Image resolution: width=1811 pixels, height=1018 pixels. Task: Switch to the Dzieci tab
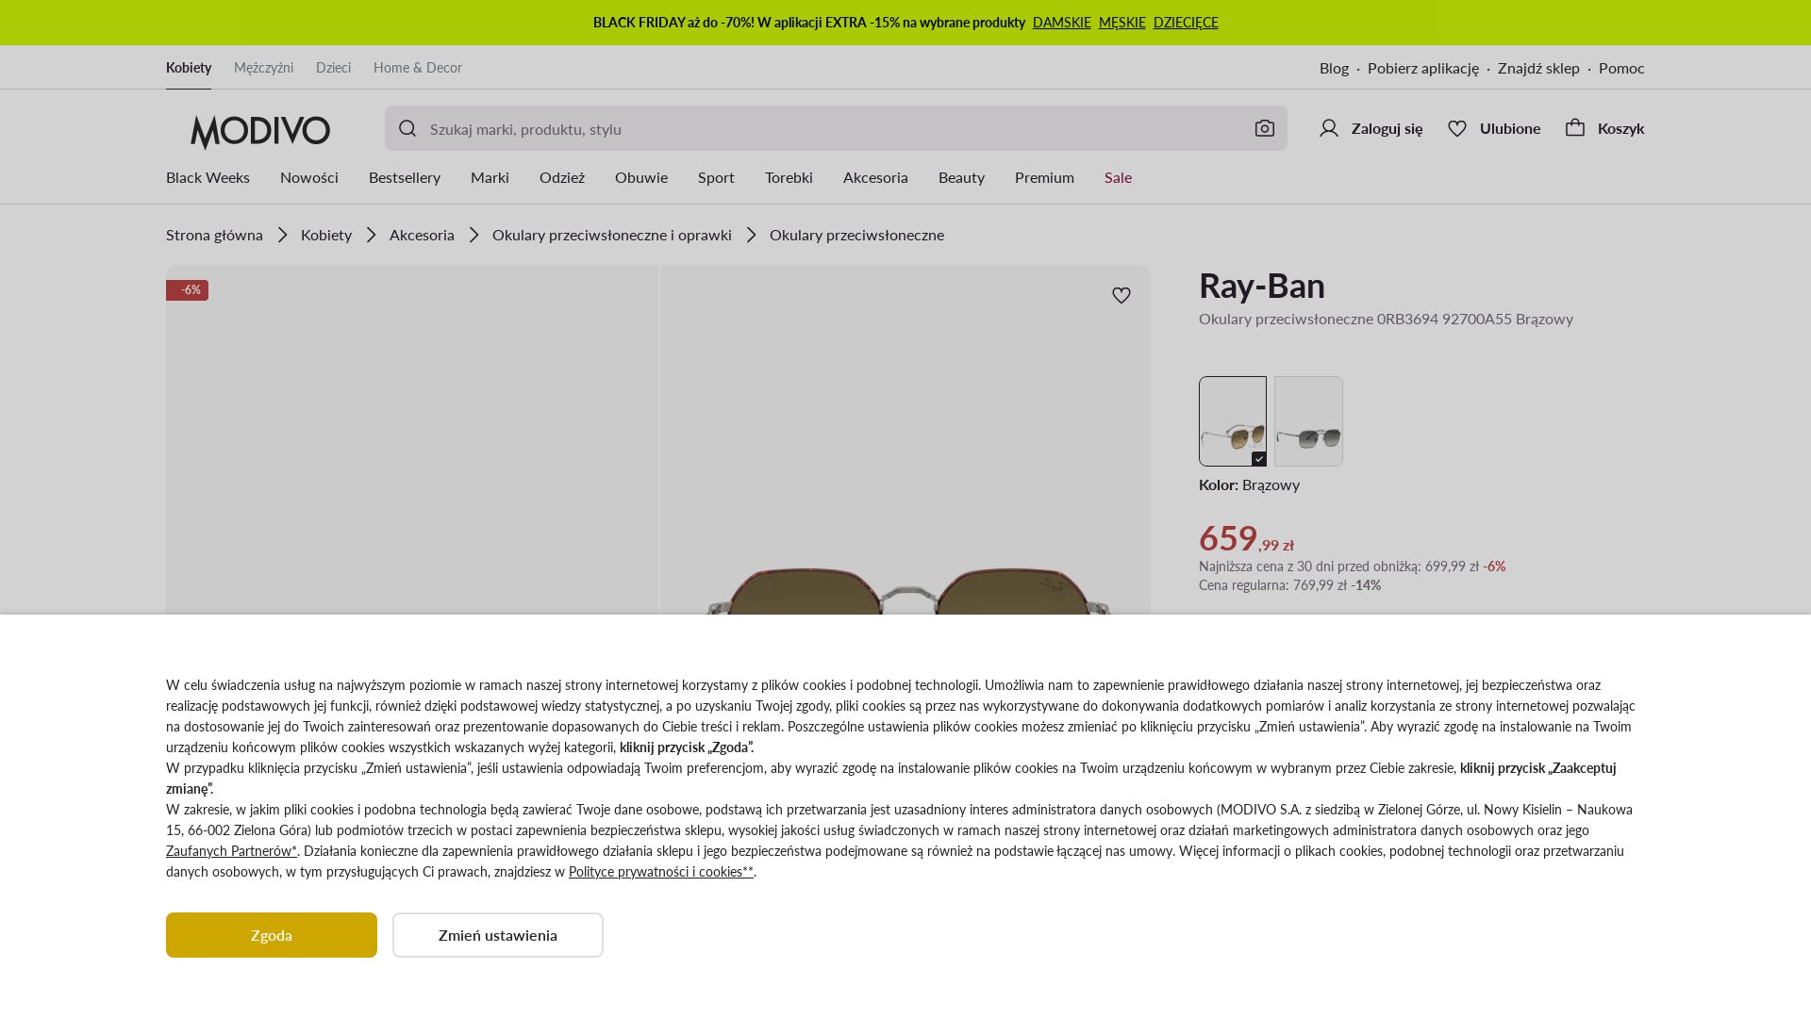click(333, 68)
